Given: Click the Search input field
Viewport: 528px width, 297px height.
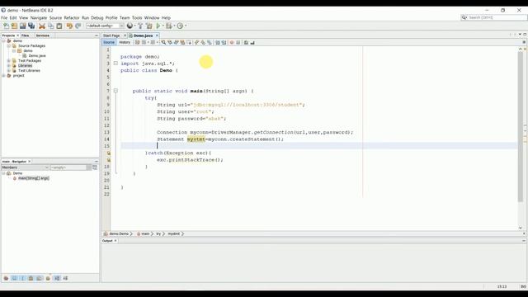Looking at the screenshot, I should pyautogui.click(x=497, y=17).
